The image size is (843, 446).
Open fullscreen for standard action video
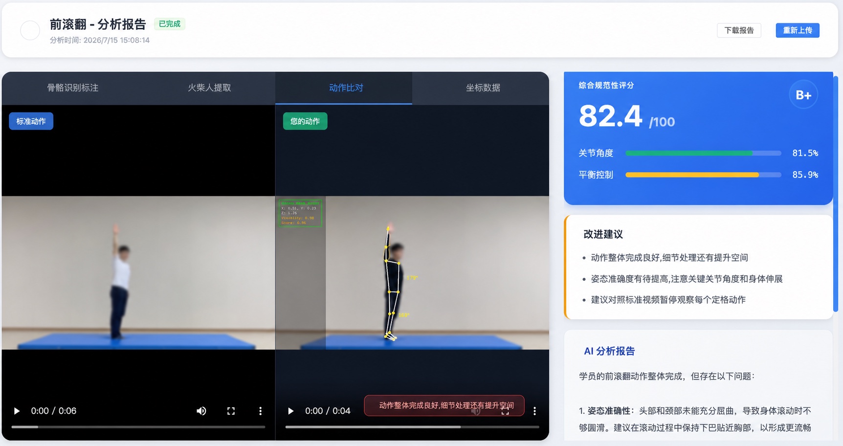pyautogui.click(x=231, y=411)
